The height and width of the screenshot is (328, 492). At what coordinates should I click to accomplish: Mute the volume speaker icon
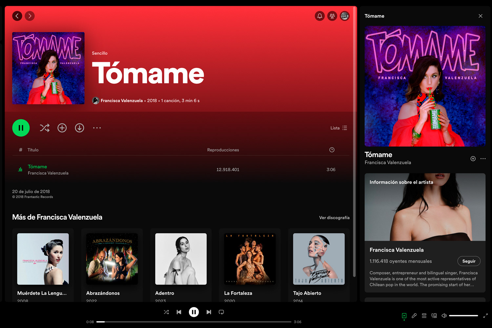click(444, 316)
